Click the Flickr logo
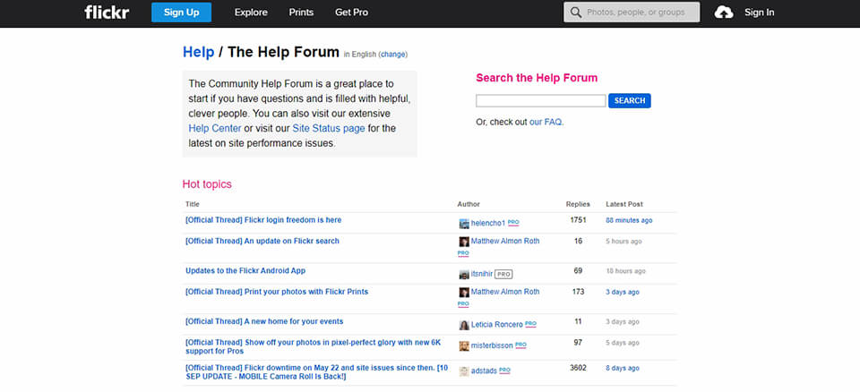860x392 pixels. coord(107,12)
